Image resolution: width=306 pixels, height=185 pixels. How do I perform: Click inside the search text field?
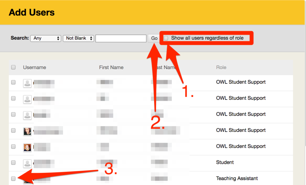pyautogui.click(x=121, y=38)
